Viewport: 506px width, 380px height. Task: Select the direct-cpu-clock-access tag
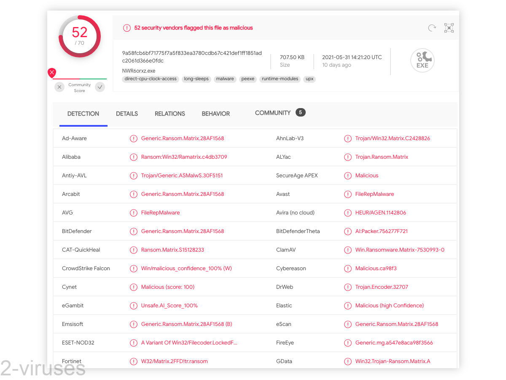point(151,79)
